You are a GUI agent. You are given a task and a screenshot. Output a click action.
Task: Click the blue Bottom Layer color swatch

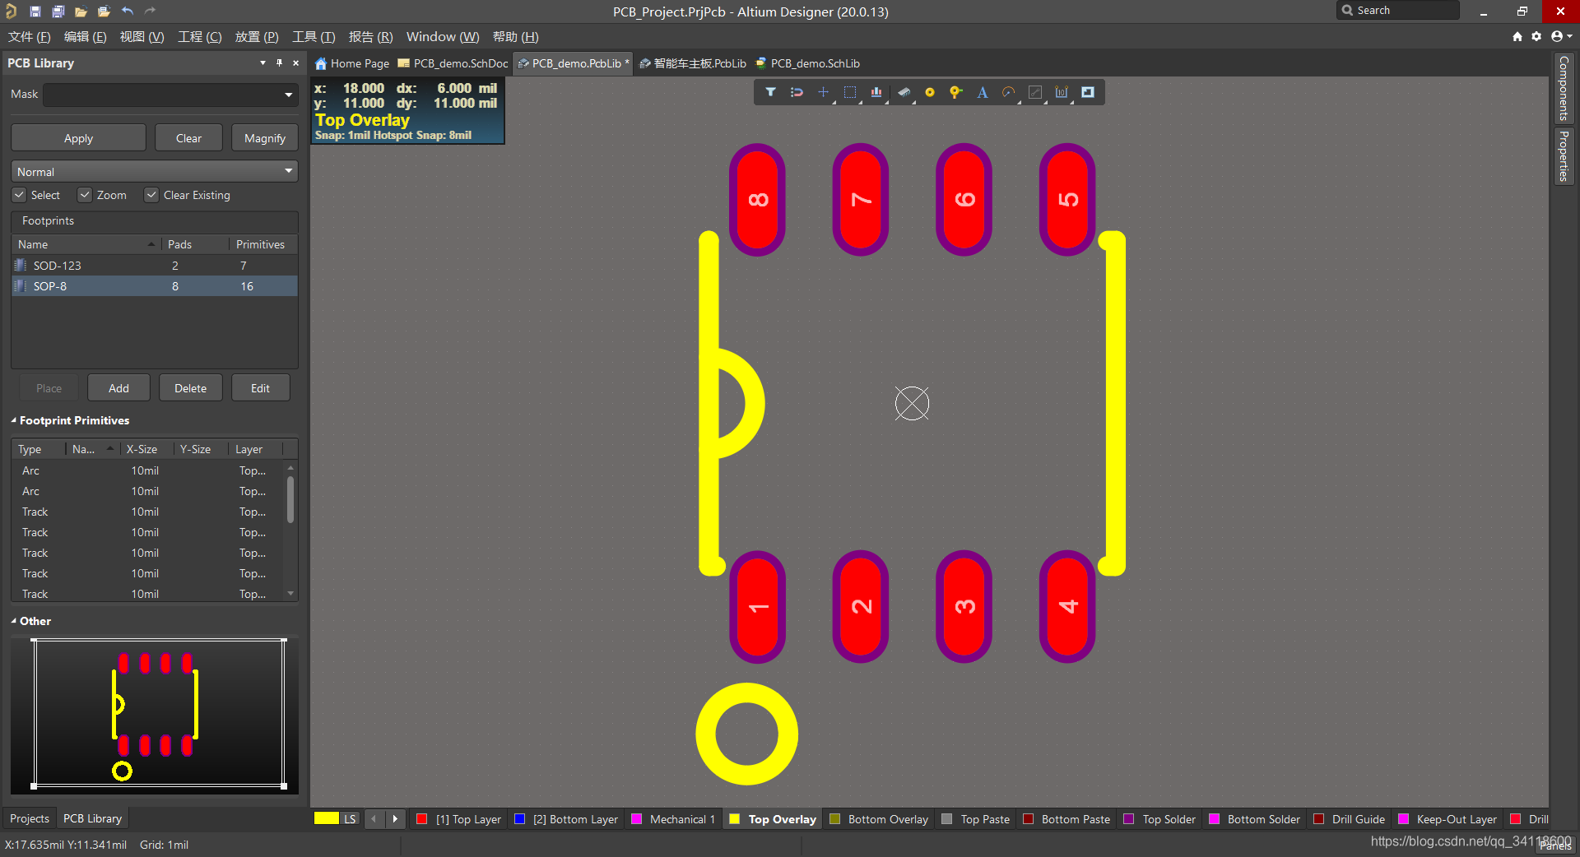[519, 819]
